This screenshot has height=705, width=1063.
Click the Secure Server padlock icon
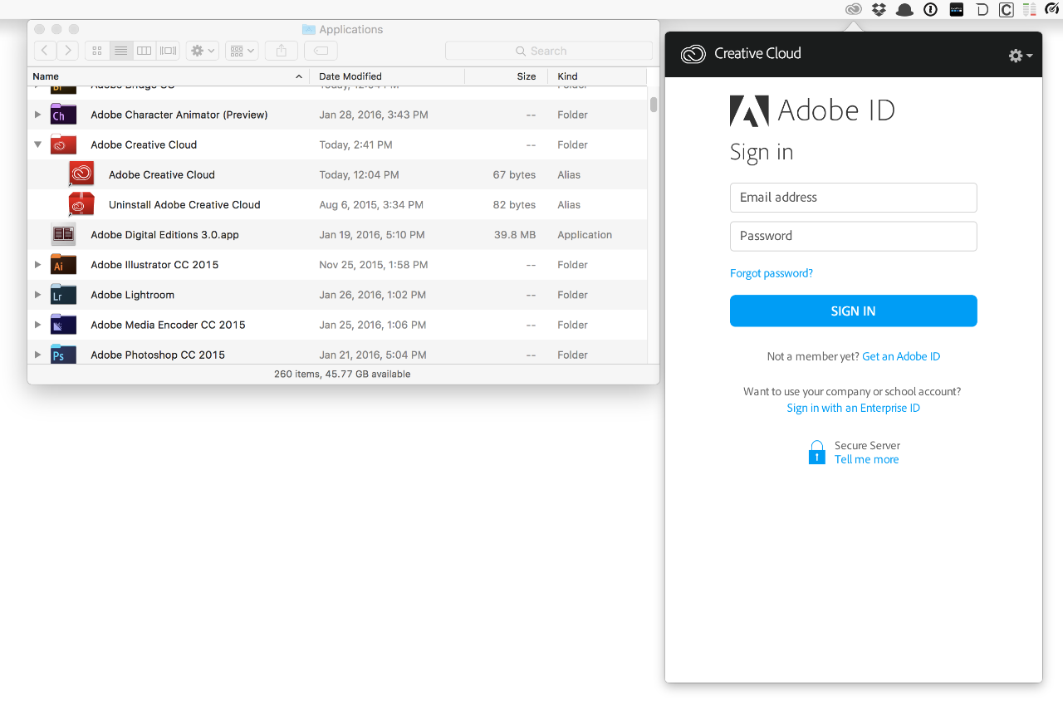tap(817, 453)
